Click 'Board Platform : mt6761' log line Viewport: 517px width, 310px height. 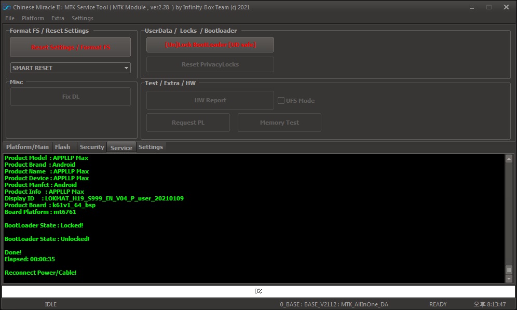point(40,212)
